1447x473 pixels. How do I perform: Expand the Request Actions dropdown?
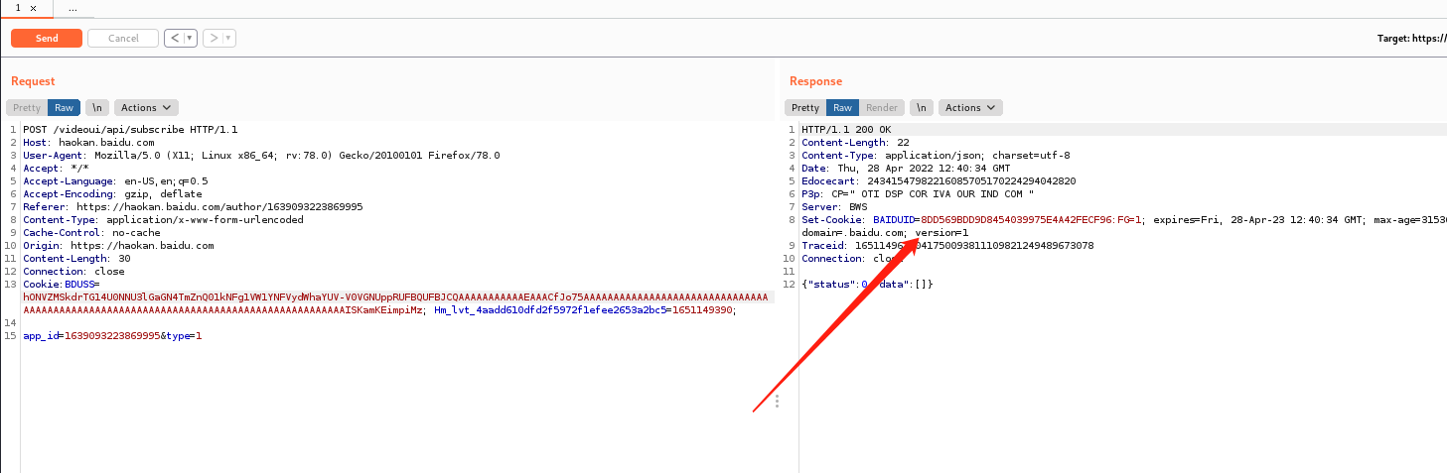point(146,107)
